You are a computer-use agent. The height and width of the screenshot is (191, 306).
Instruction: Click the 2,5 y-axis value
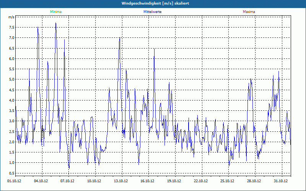[x=12, y=131]
